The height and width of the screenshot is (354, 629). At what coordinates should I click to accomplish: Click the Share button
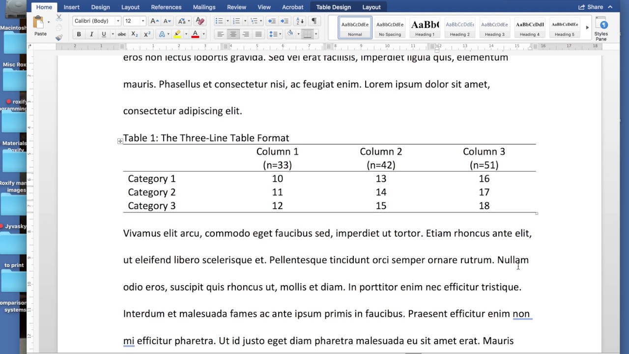591,7
